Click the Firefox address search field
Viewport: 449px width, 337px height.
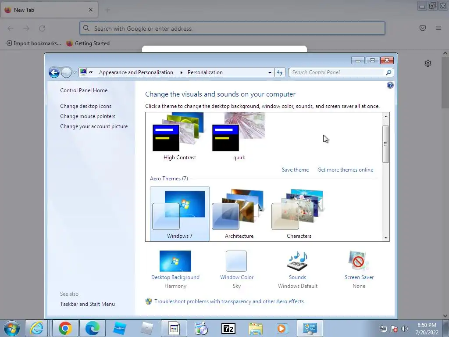[232, 29]
